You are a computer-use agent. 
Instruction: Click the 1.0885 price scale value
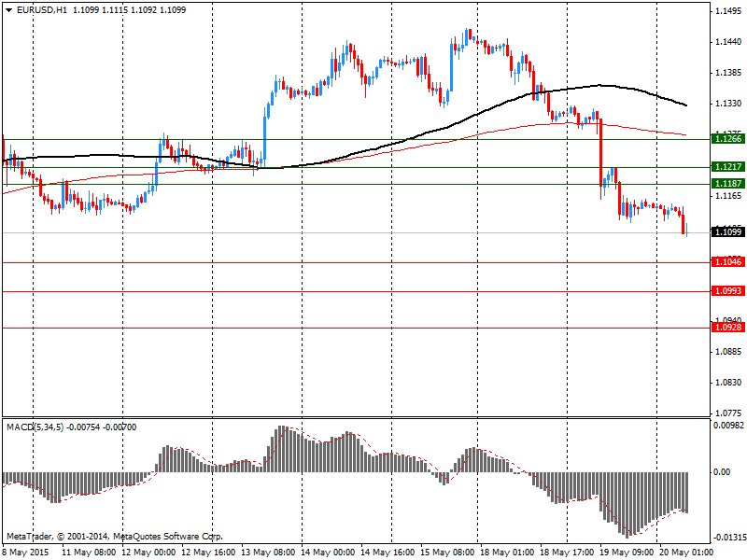(728, 352)
